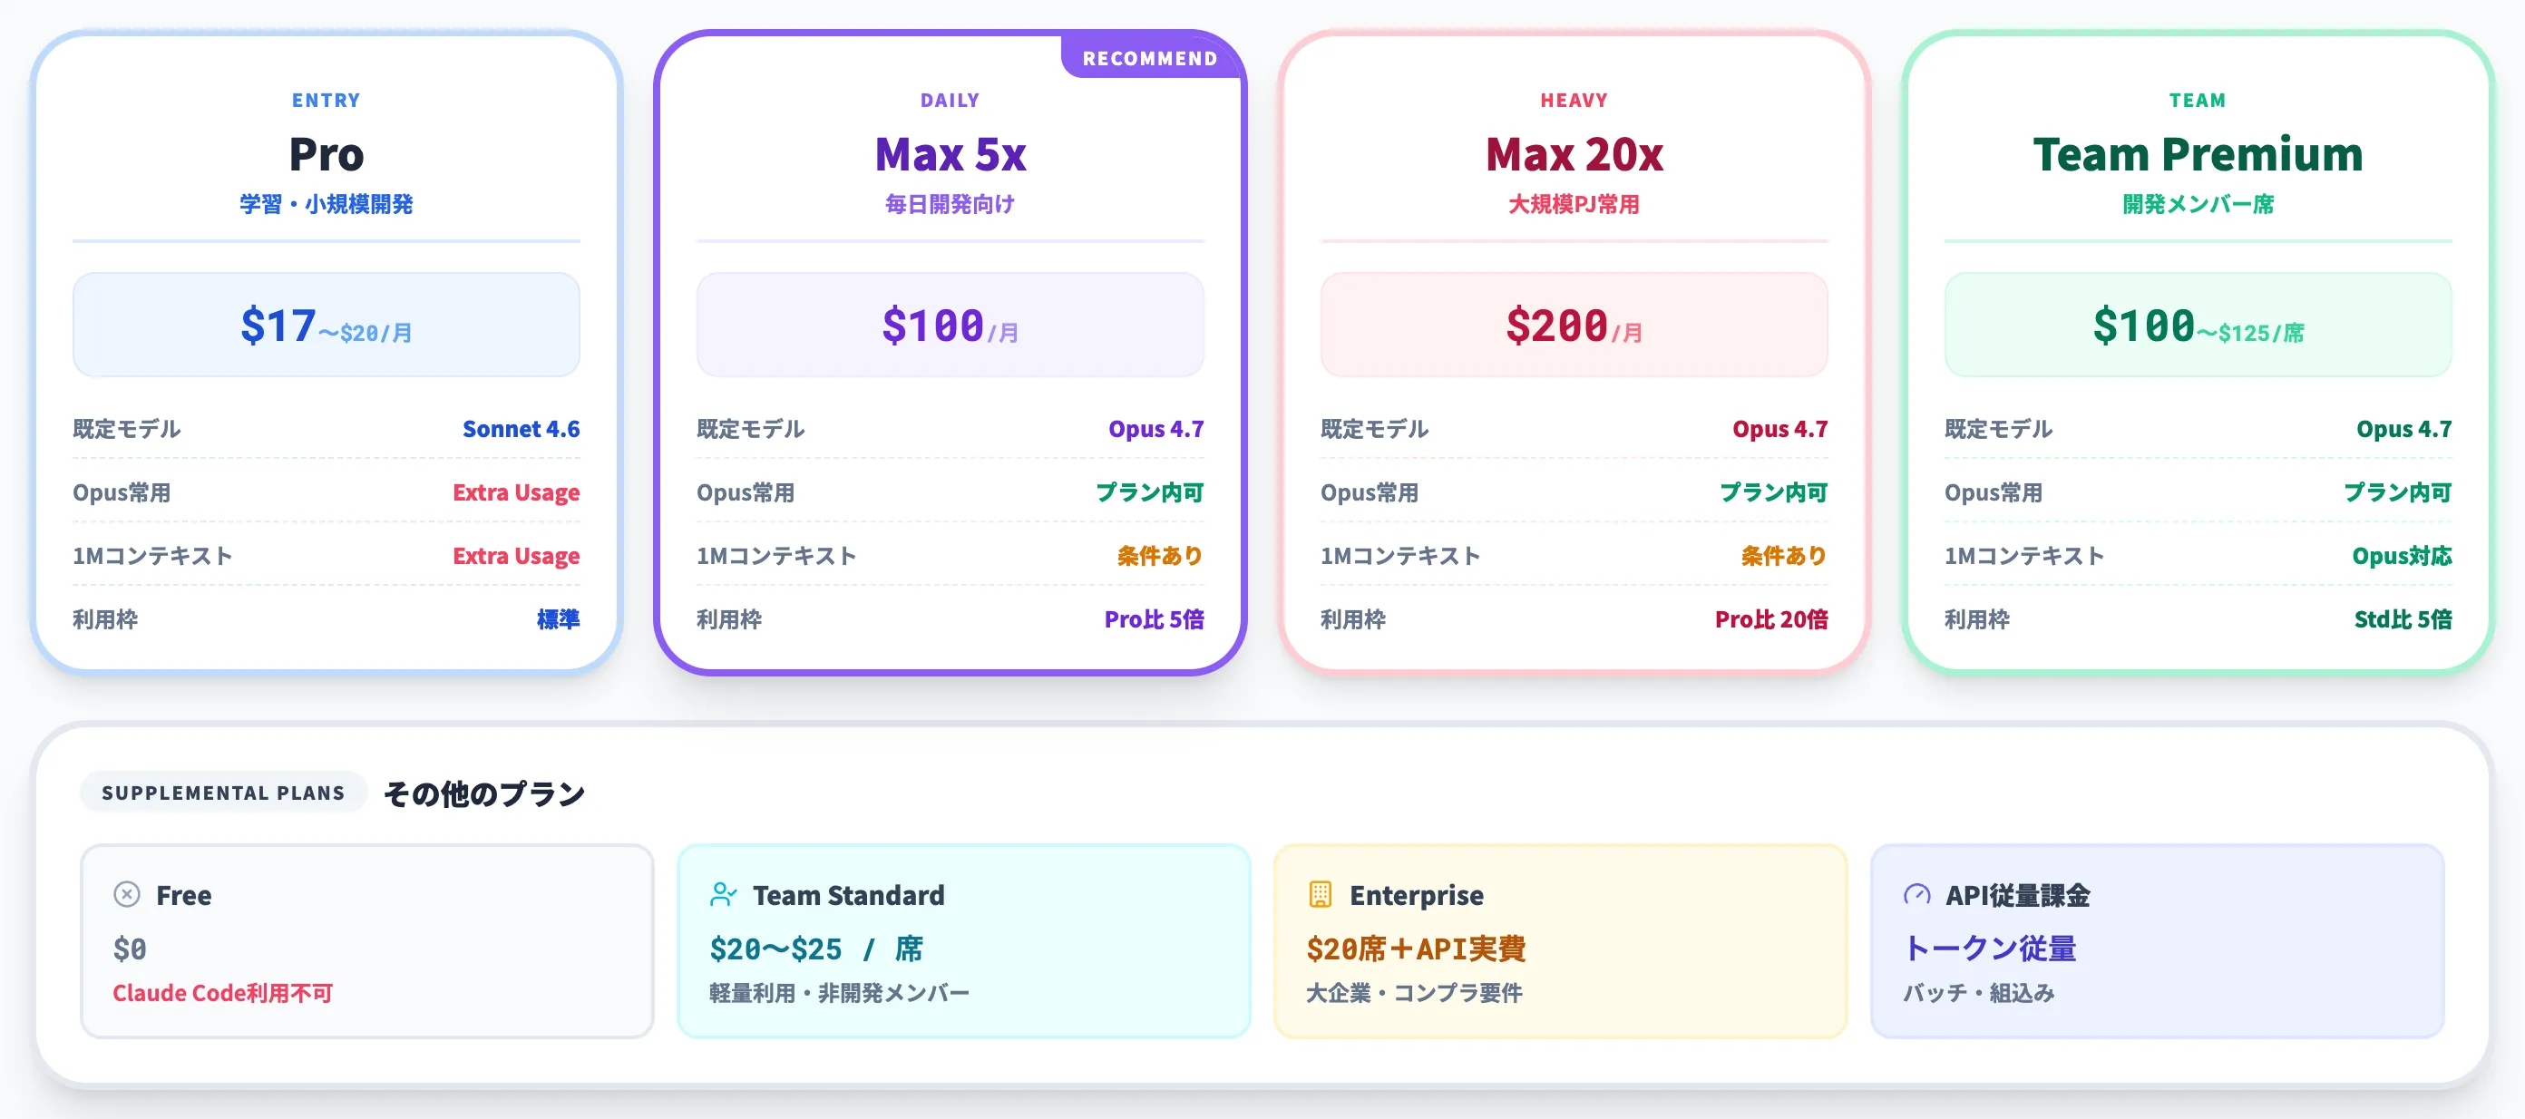This screenshot has width=2525, height=1119.
Task: Click プラン内可 in the Max 20x card
Action: point(1774,491)
